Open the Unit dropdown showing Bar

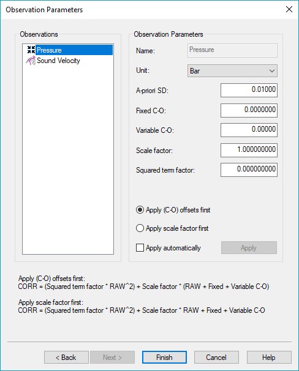[232, 71]
